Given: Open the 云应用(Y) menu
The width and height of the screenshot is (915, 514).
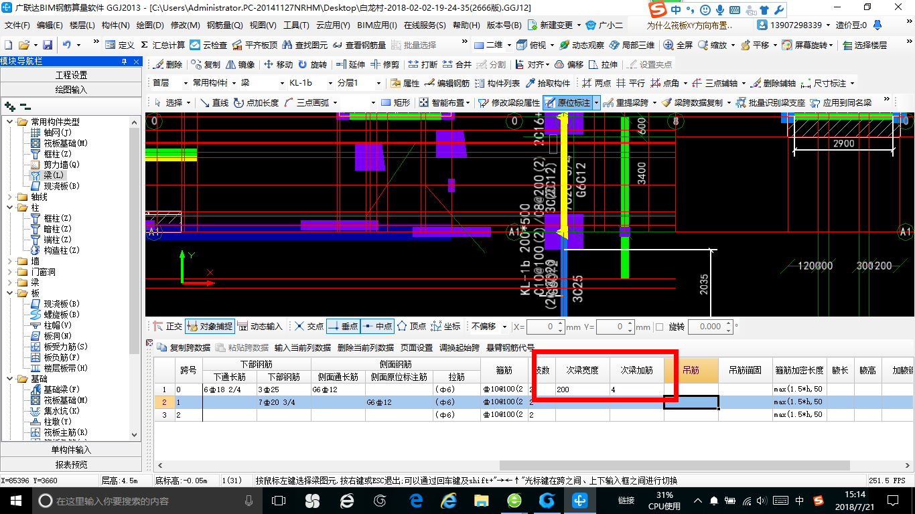Looking at the screenshot, I should point(333,25).
